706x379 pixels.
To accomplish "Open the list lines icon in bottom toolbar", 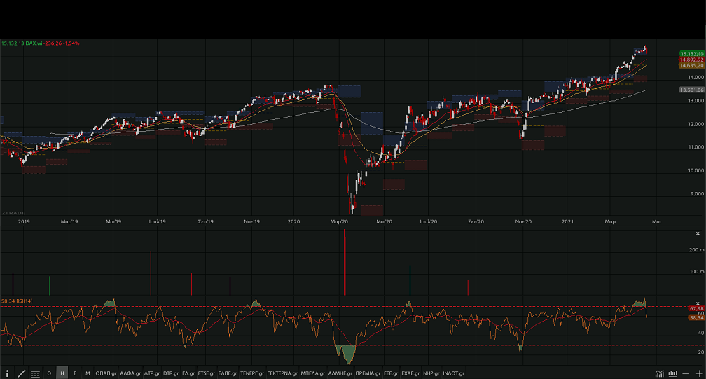I will 35,373.
